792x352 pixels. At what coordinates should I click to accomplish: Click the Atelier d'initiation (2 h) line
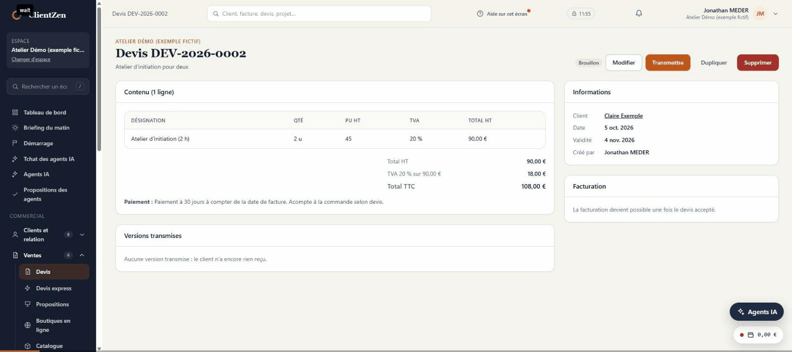pos(335,139)
